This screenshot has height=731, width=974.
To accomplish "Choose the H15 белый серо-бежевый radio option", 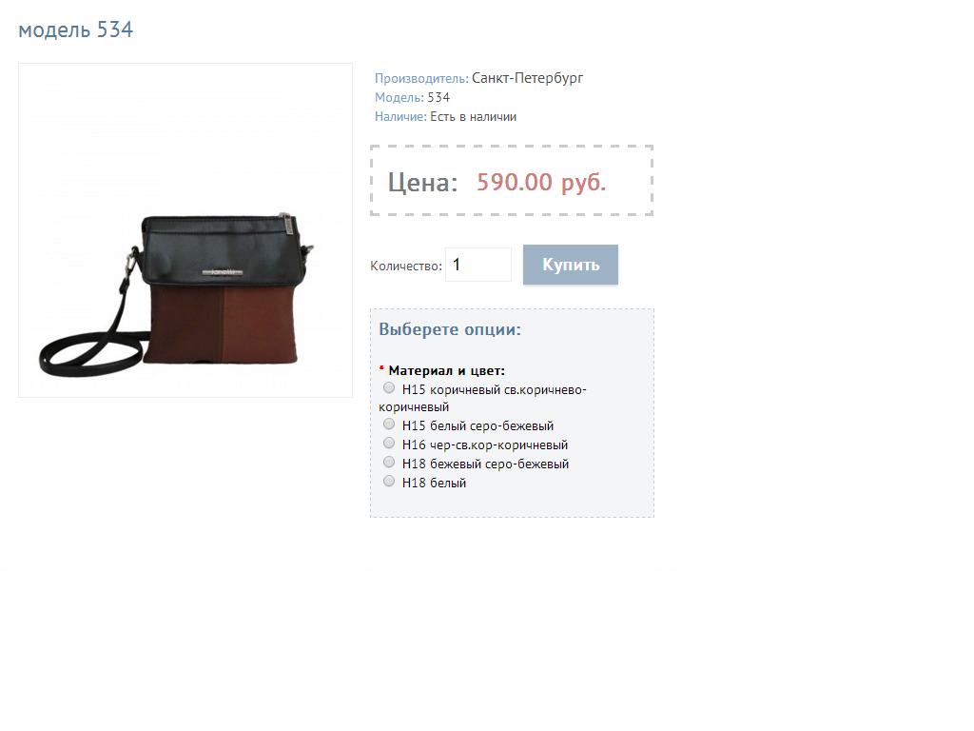I will [x=389, y=425].
